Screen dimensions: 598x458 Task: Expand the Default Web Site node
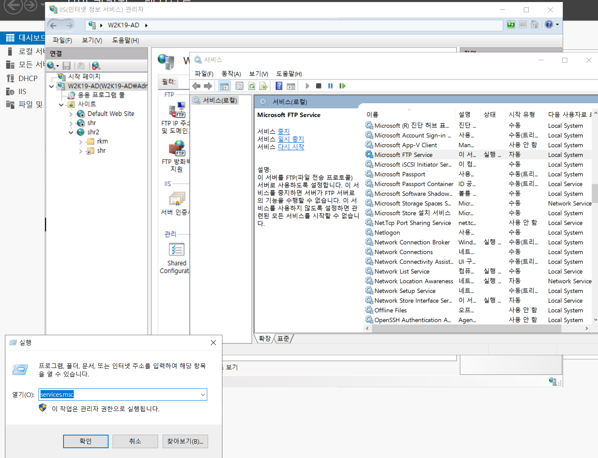(x=71, y=114)
